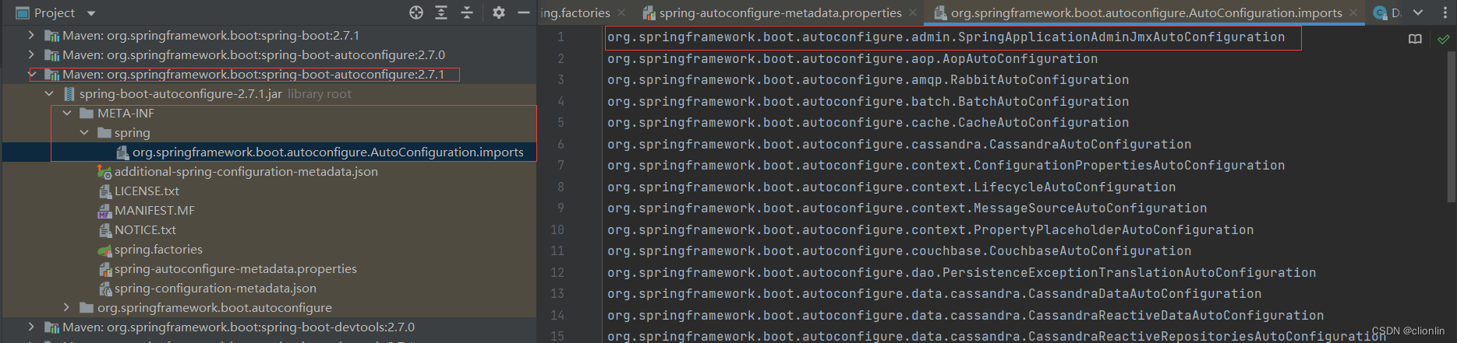
Task: Expand Maven spring-boot-devtools:2.7.0 library
Action: pos(30,327)
